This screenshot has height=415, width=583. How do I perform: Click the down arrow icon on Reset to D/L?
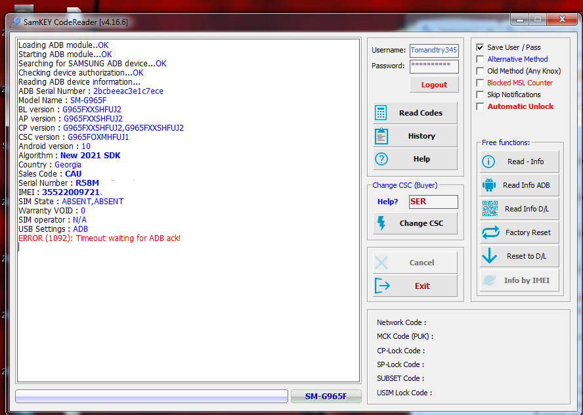coord(489,256)
